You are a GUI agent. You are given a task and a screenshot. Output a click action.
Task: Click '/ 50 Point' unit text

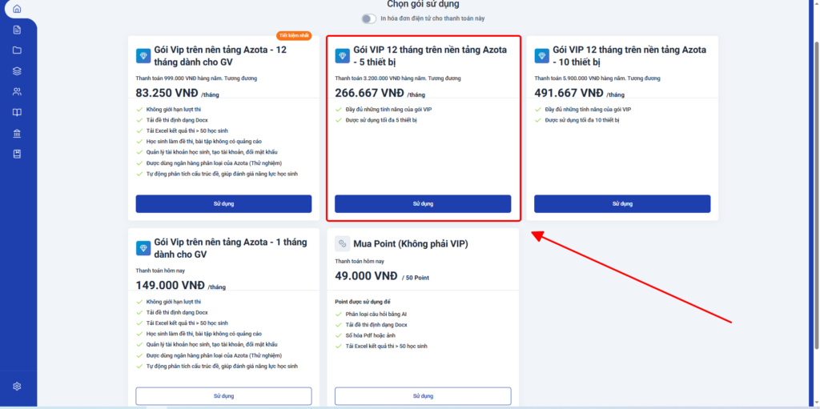click(416, 278)
